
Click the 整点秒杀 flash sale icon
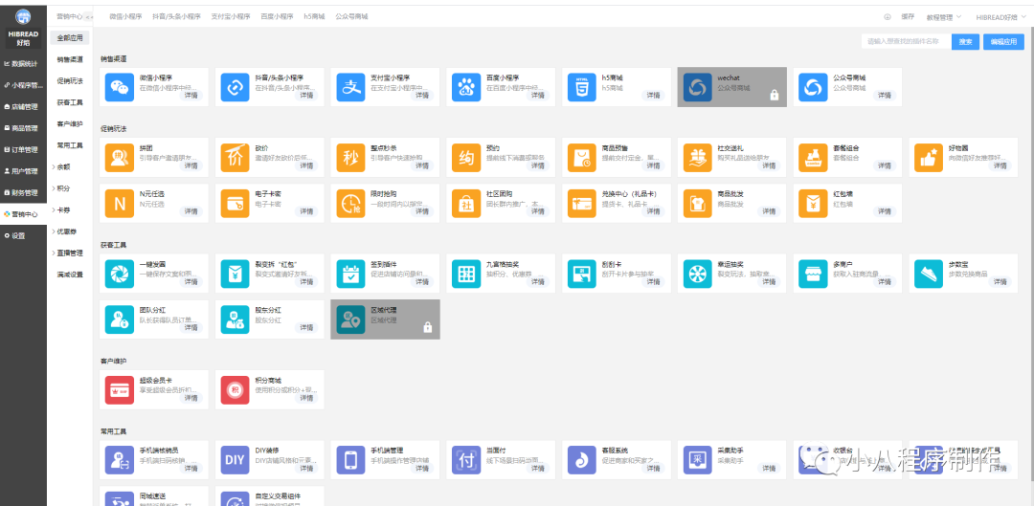click(x=350, y=156)
